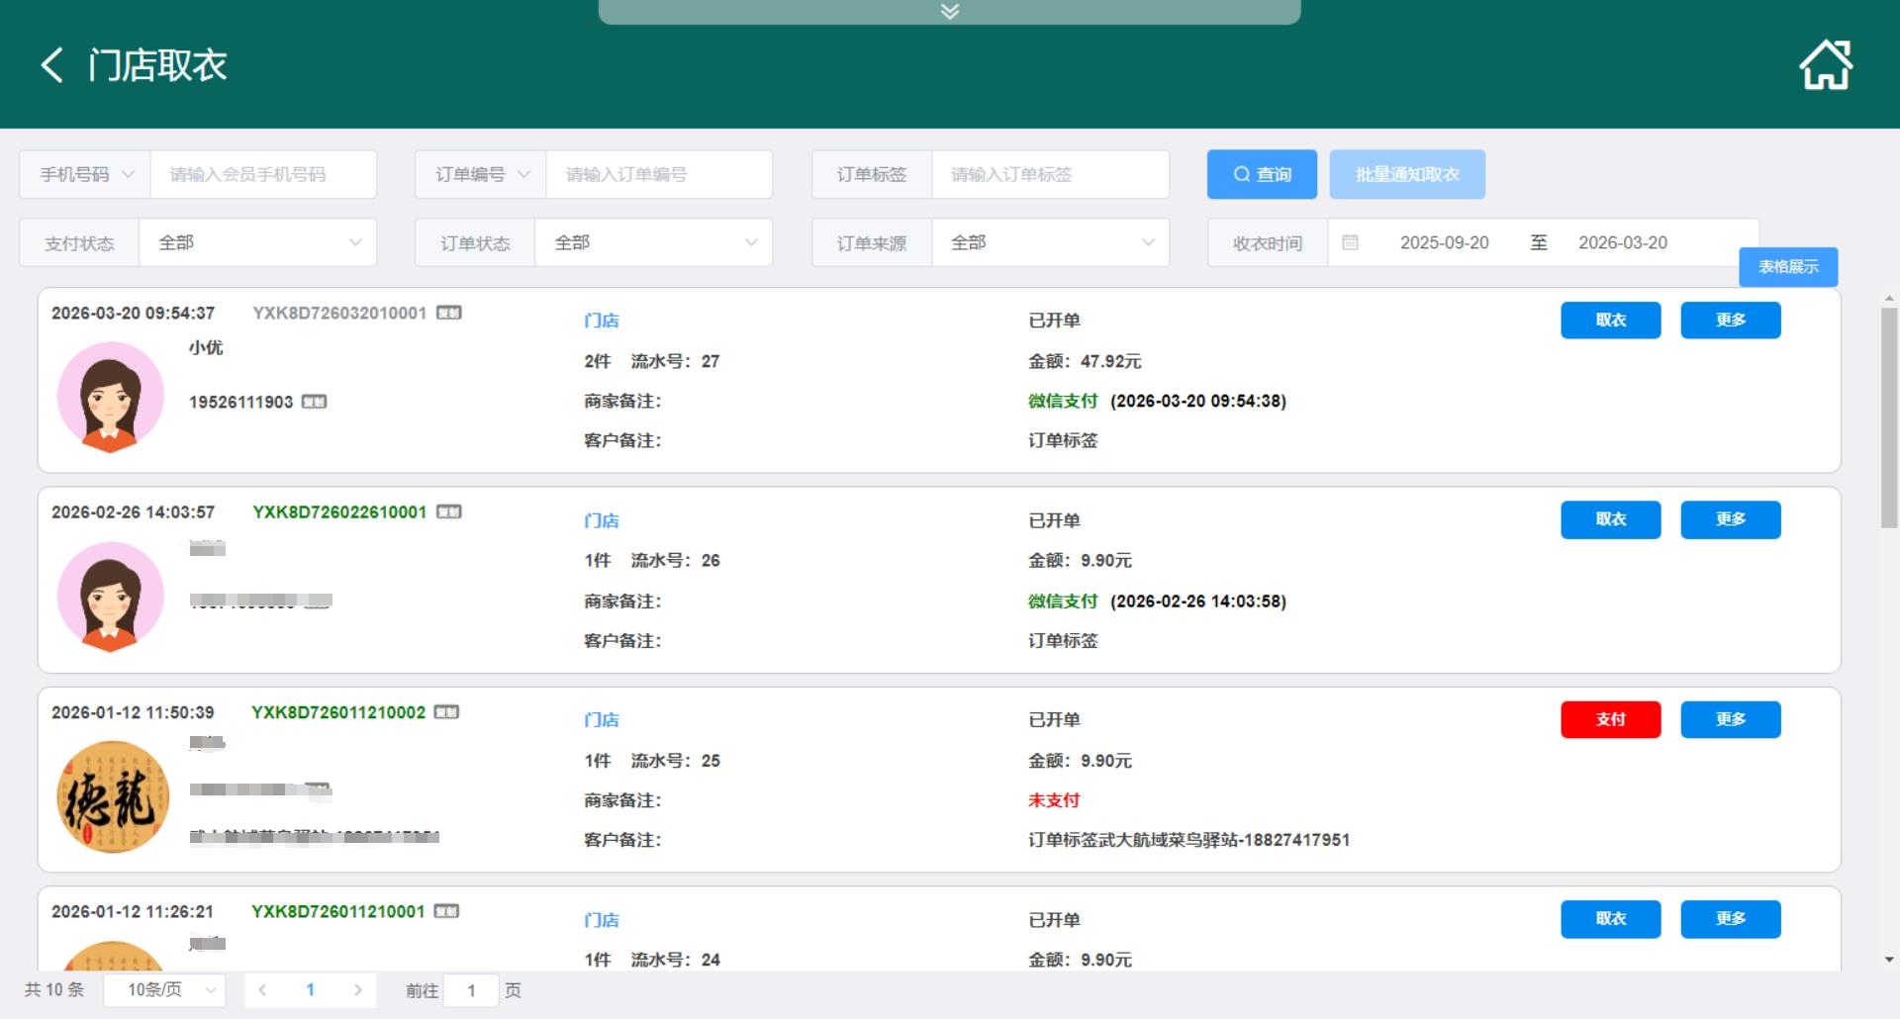
Task: Focus the 请输入订单编号 input field
Action: pyautogui.click(x=658, y=174)
